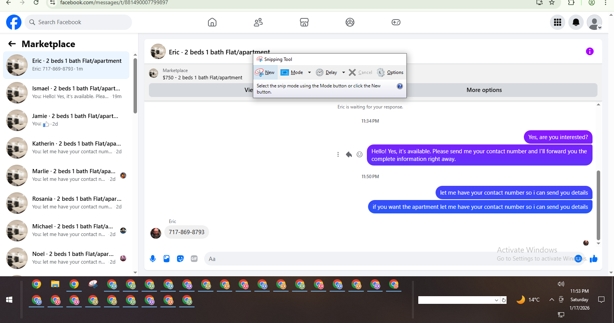Viewport: 614px width, 323px height.
Task: Click Delay in Snipping Tool
Action: 327,72
